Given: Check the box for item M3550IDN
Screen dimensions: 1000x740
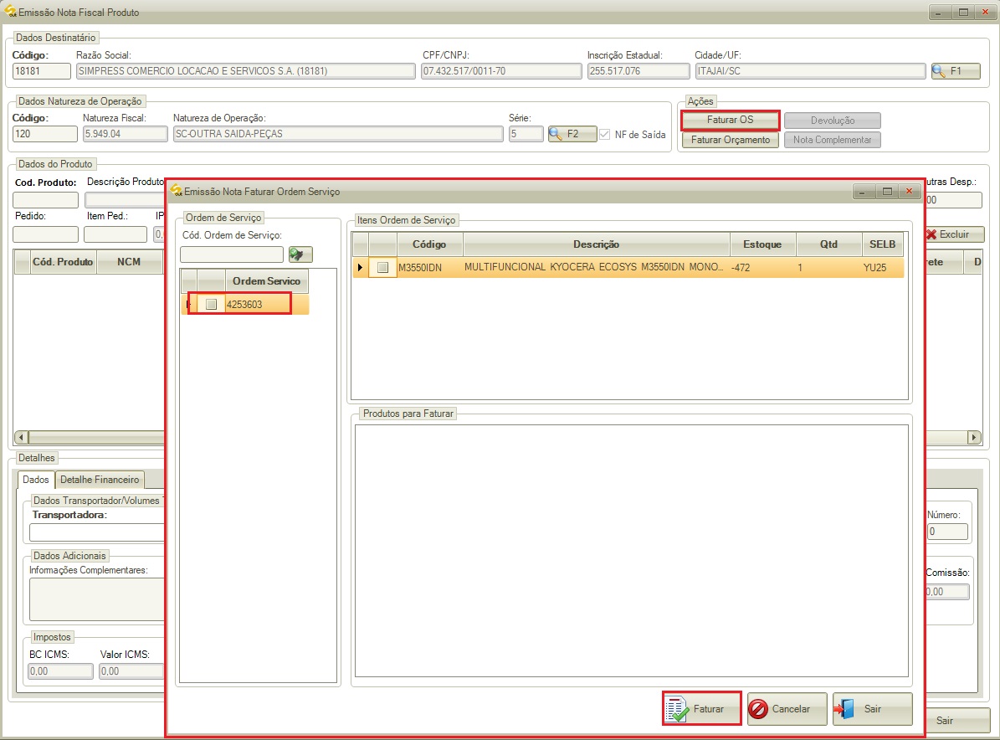Looking at the screenshot, I should [x=382, y=267].
